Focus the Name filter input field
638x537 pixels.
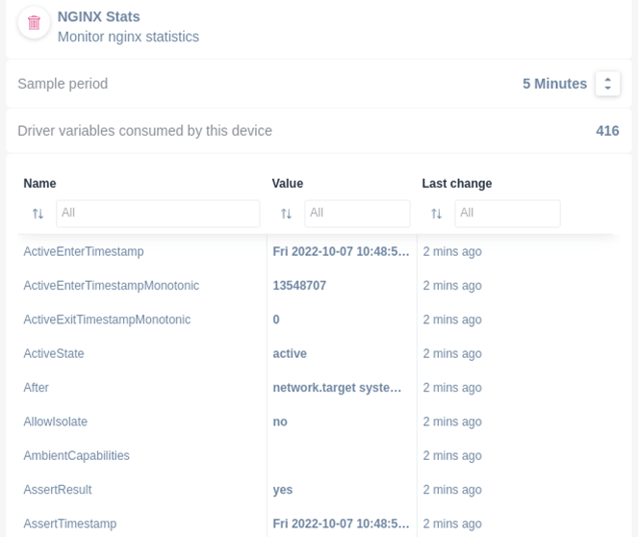tap(158, 214)
